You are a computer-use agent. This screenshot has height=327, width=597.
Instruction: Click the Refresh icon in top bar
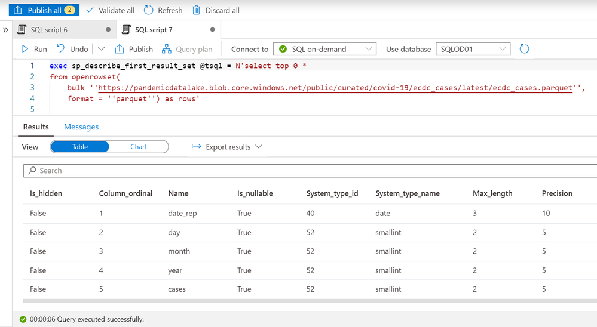(x=149, y=10)
